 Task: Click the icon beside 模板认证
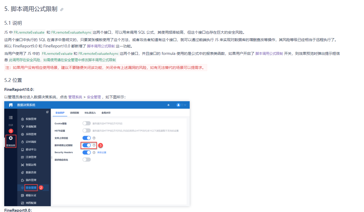point(23,195)
